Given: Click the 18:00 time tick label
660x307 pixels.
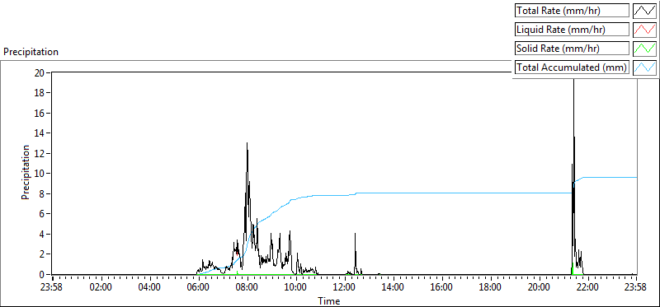Looking at the screenshot, I should [x=490, y=288].
